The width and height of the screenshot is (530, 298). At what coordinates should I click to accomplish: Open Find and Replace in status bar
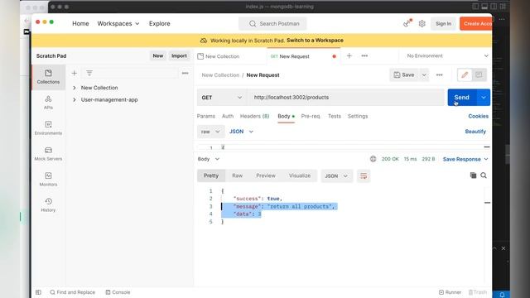(x=72, y=292)
